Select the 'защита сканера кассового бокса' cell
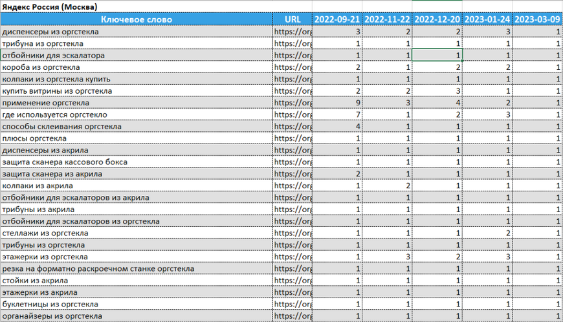Image resolution: width=563 pixels, height=322 pixels. click(x=136, y=162)
